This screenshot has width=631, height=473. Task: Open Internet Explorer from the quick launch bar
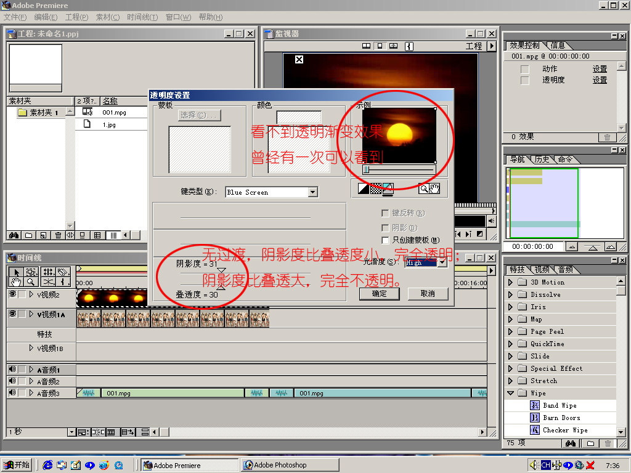click(47, 465)
